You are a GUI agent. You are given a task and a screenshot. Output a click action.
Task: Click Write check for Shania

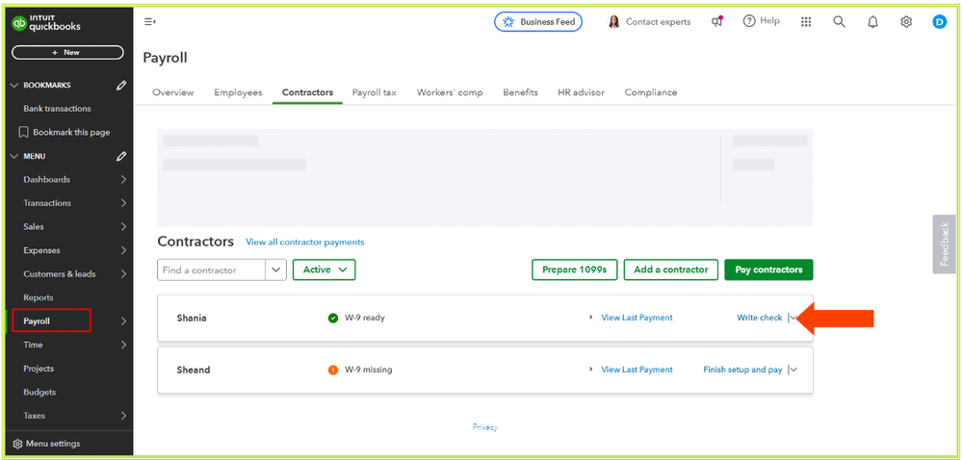[760, 318]
